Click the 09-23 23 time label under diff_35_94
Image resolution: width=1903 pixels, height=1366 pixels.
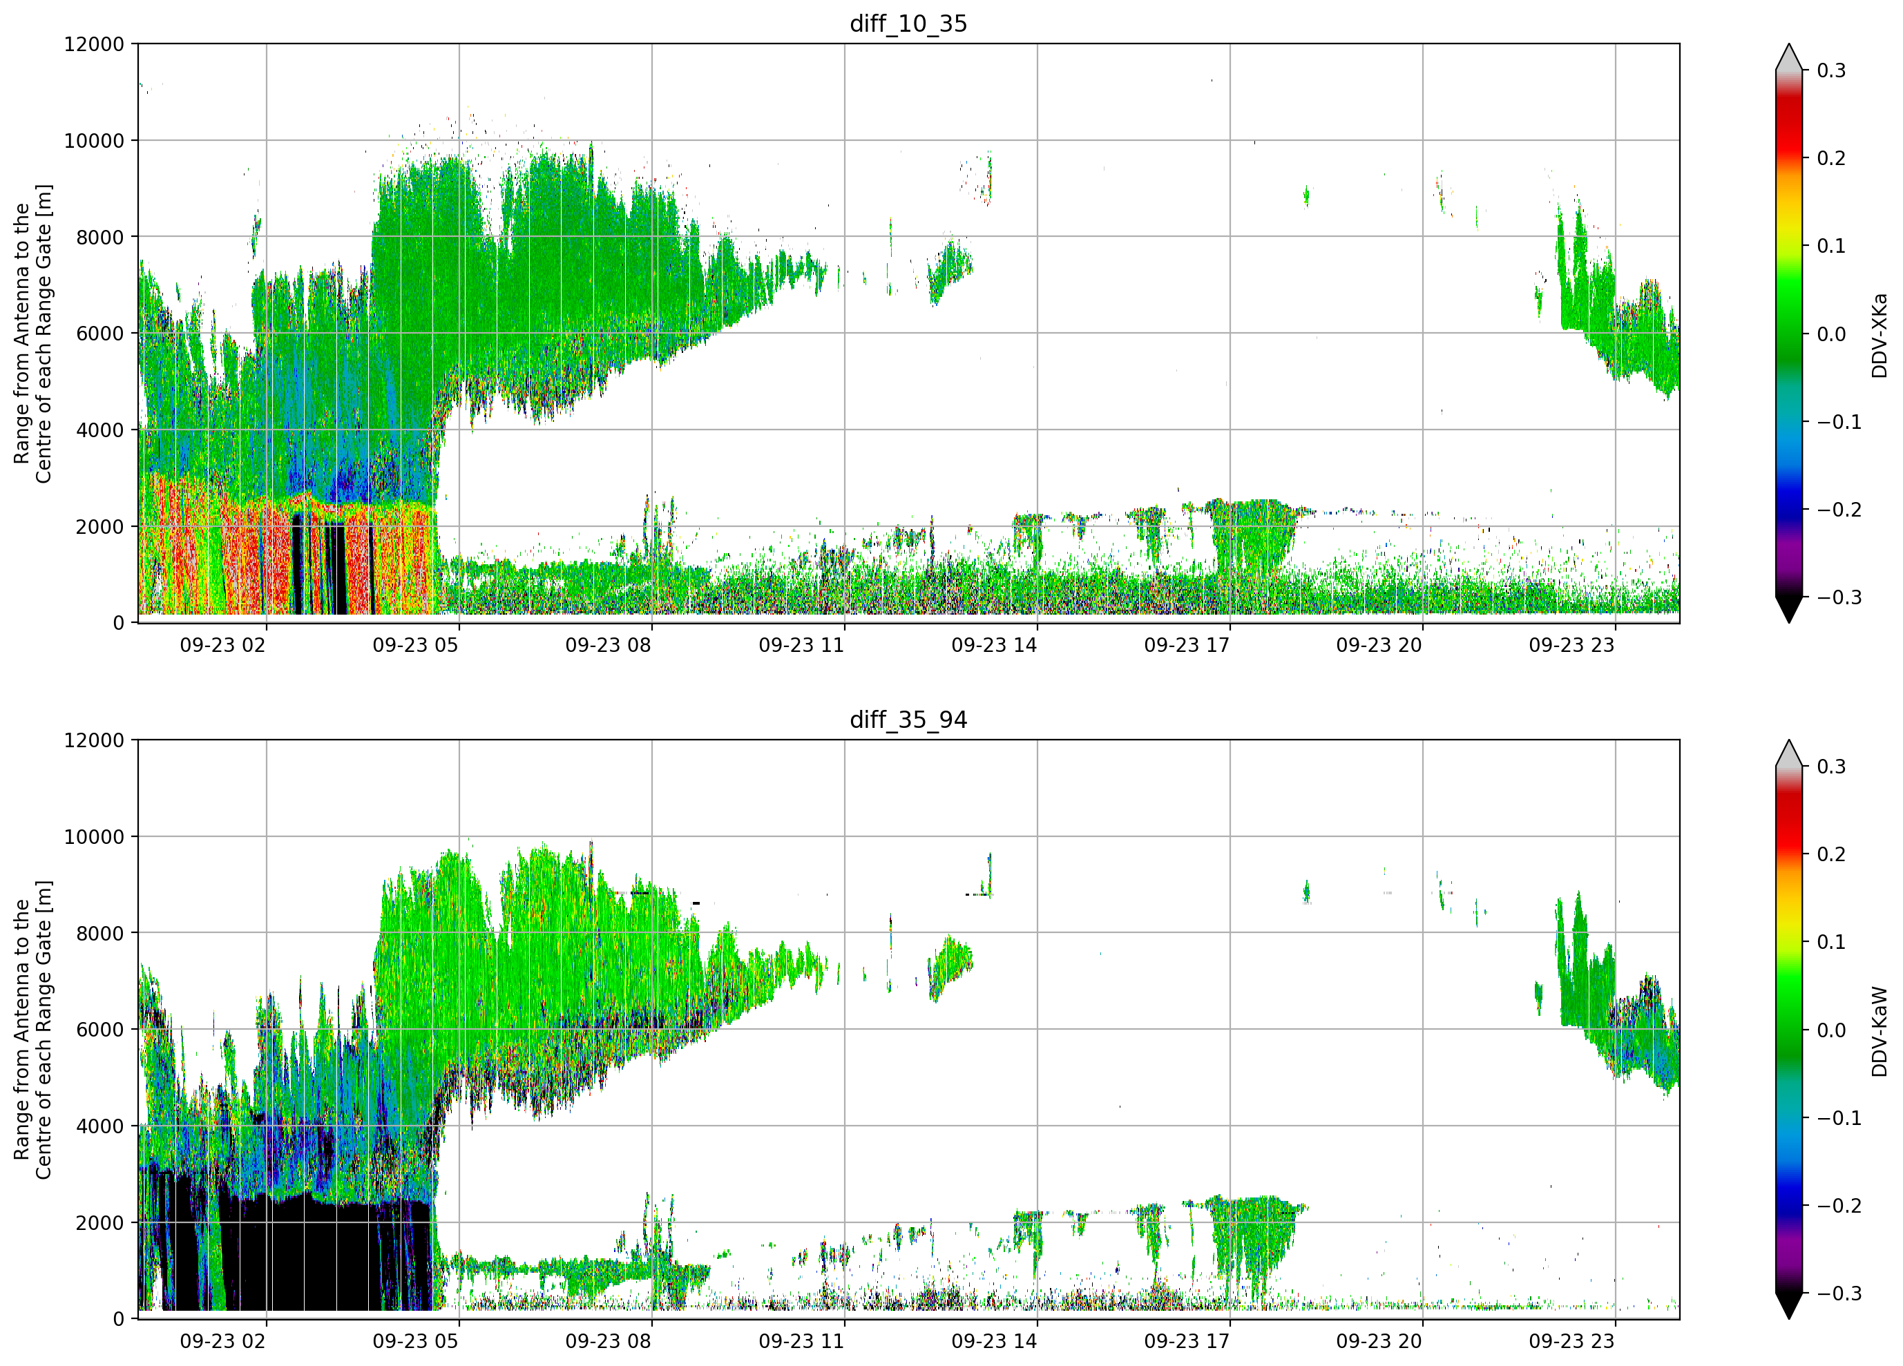1571,1342
